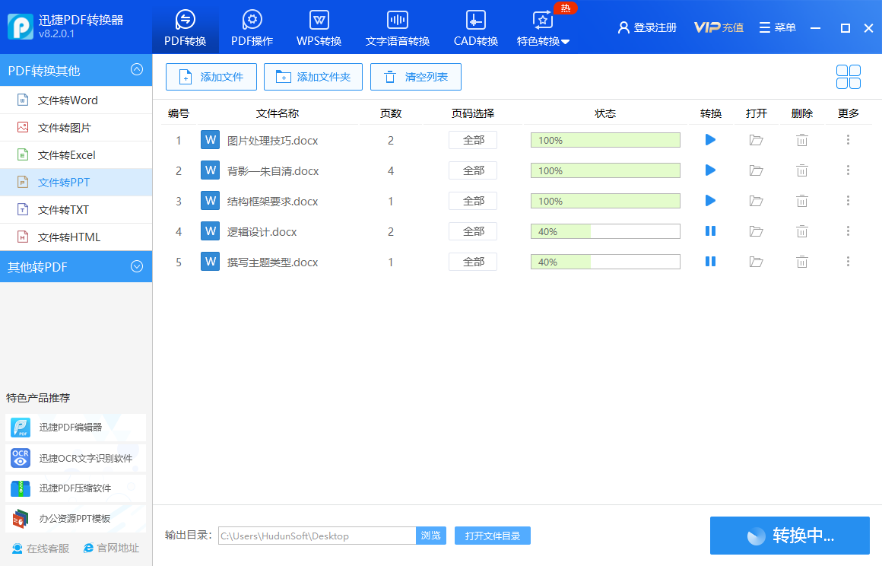The width and height of the screenshot is (882, 566).
Task: Open 迅捷OCR文字识别软件 product recommendation
Action: coord(75,458)
